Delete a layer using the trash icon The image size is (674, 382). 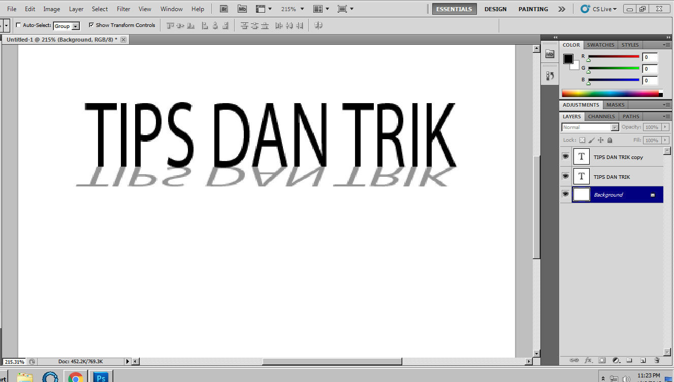pyautogui.click(x=657, y=360)
